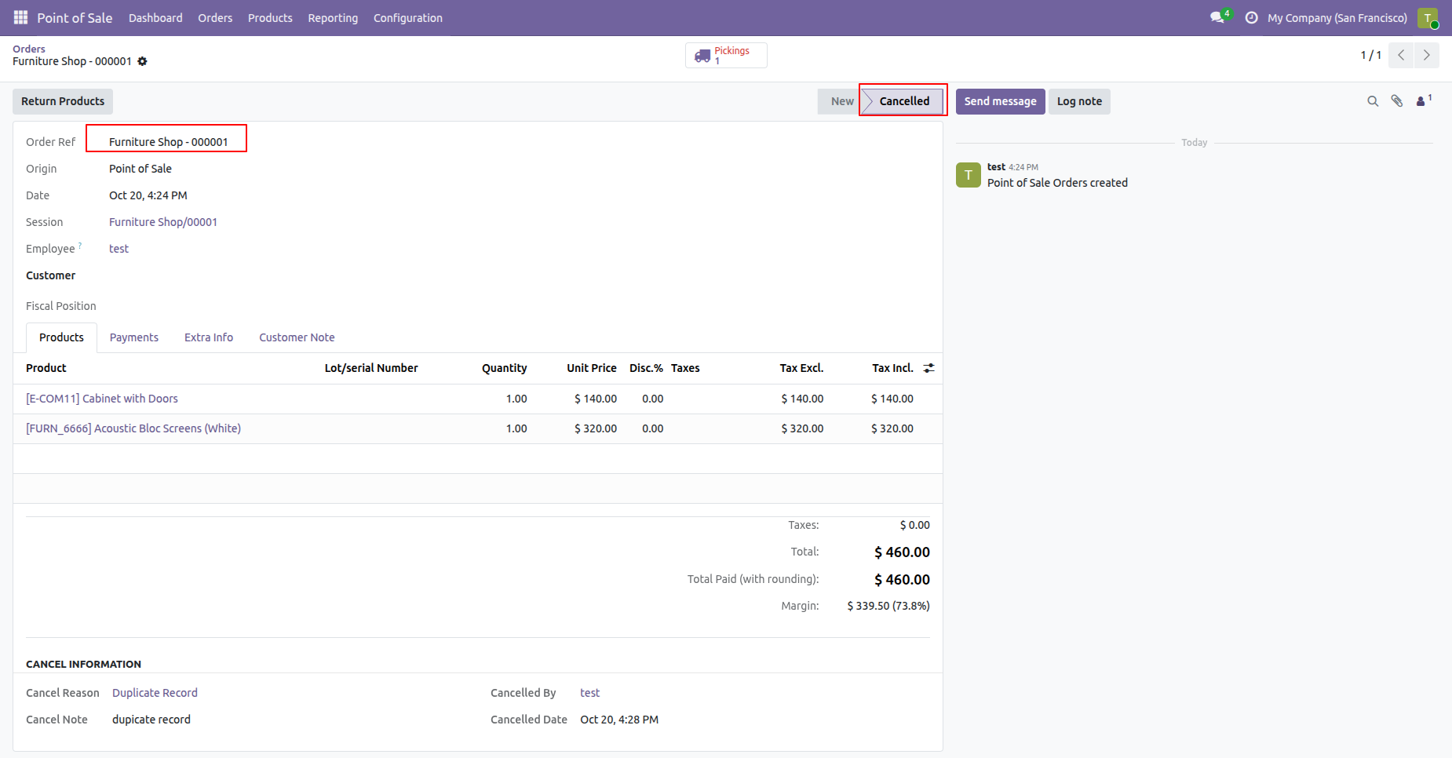Open the Orders menu
Image resolution: width=1452 pixels, height=758 pixels.
pos(215,18)
